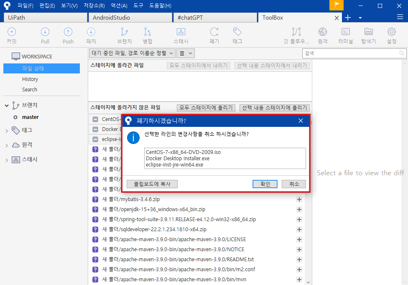Stage README.txt with its plus icon
408x285 pixels.
[x=299, y=260]
